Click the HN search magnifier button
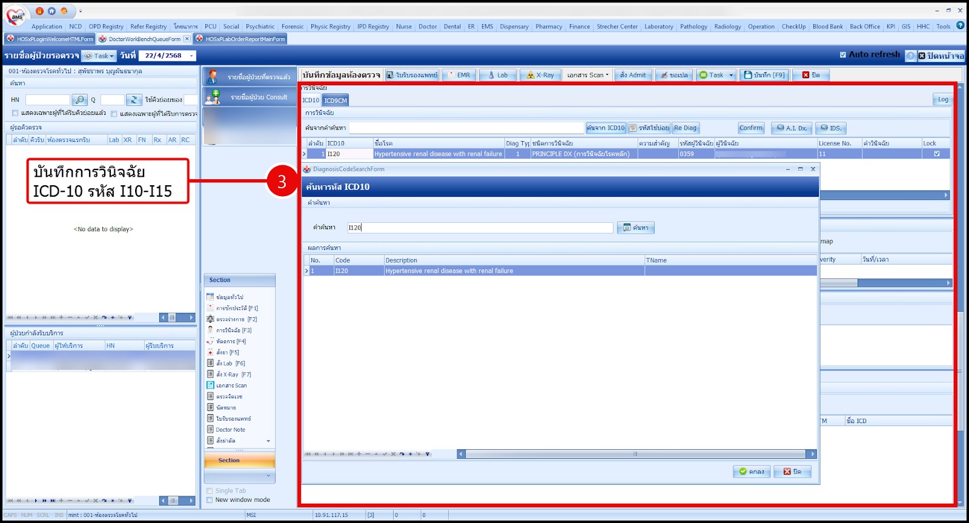The image size is (969, 523). 80,100
